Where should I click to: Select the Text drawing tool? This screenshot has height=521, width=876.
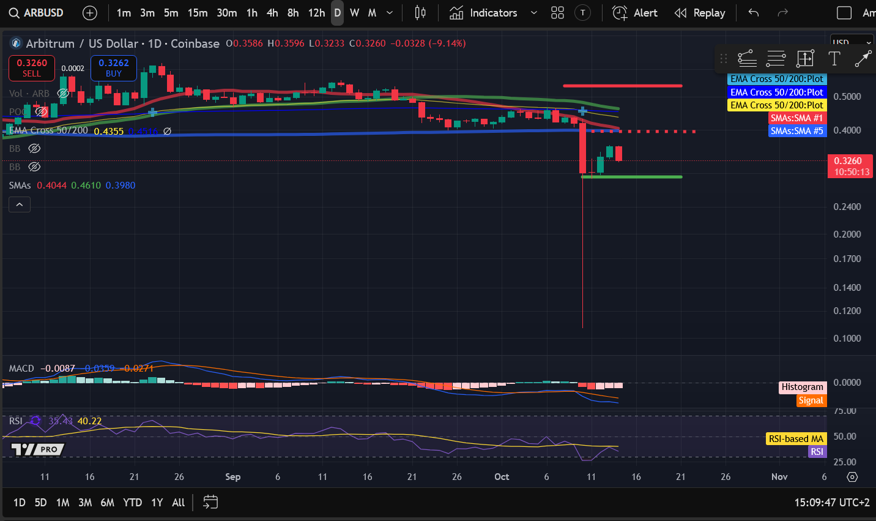pos(834,59)
